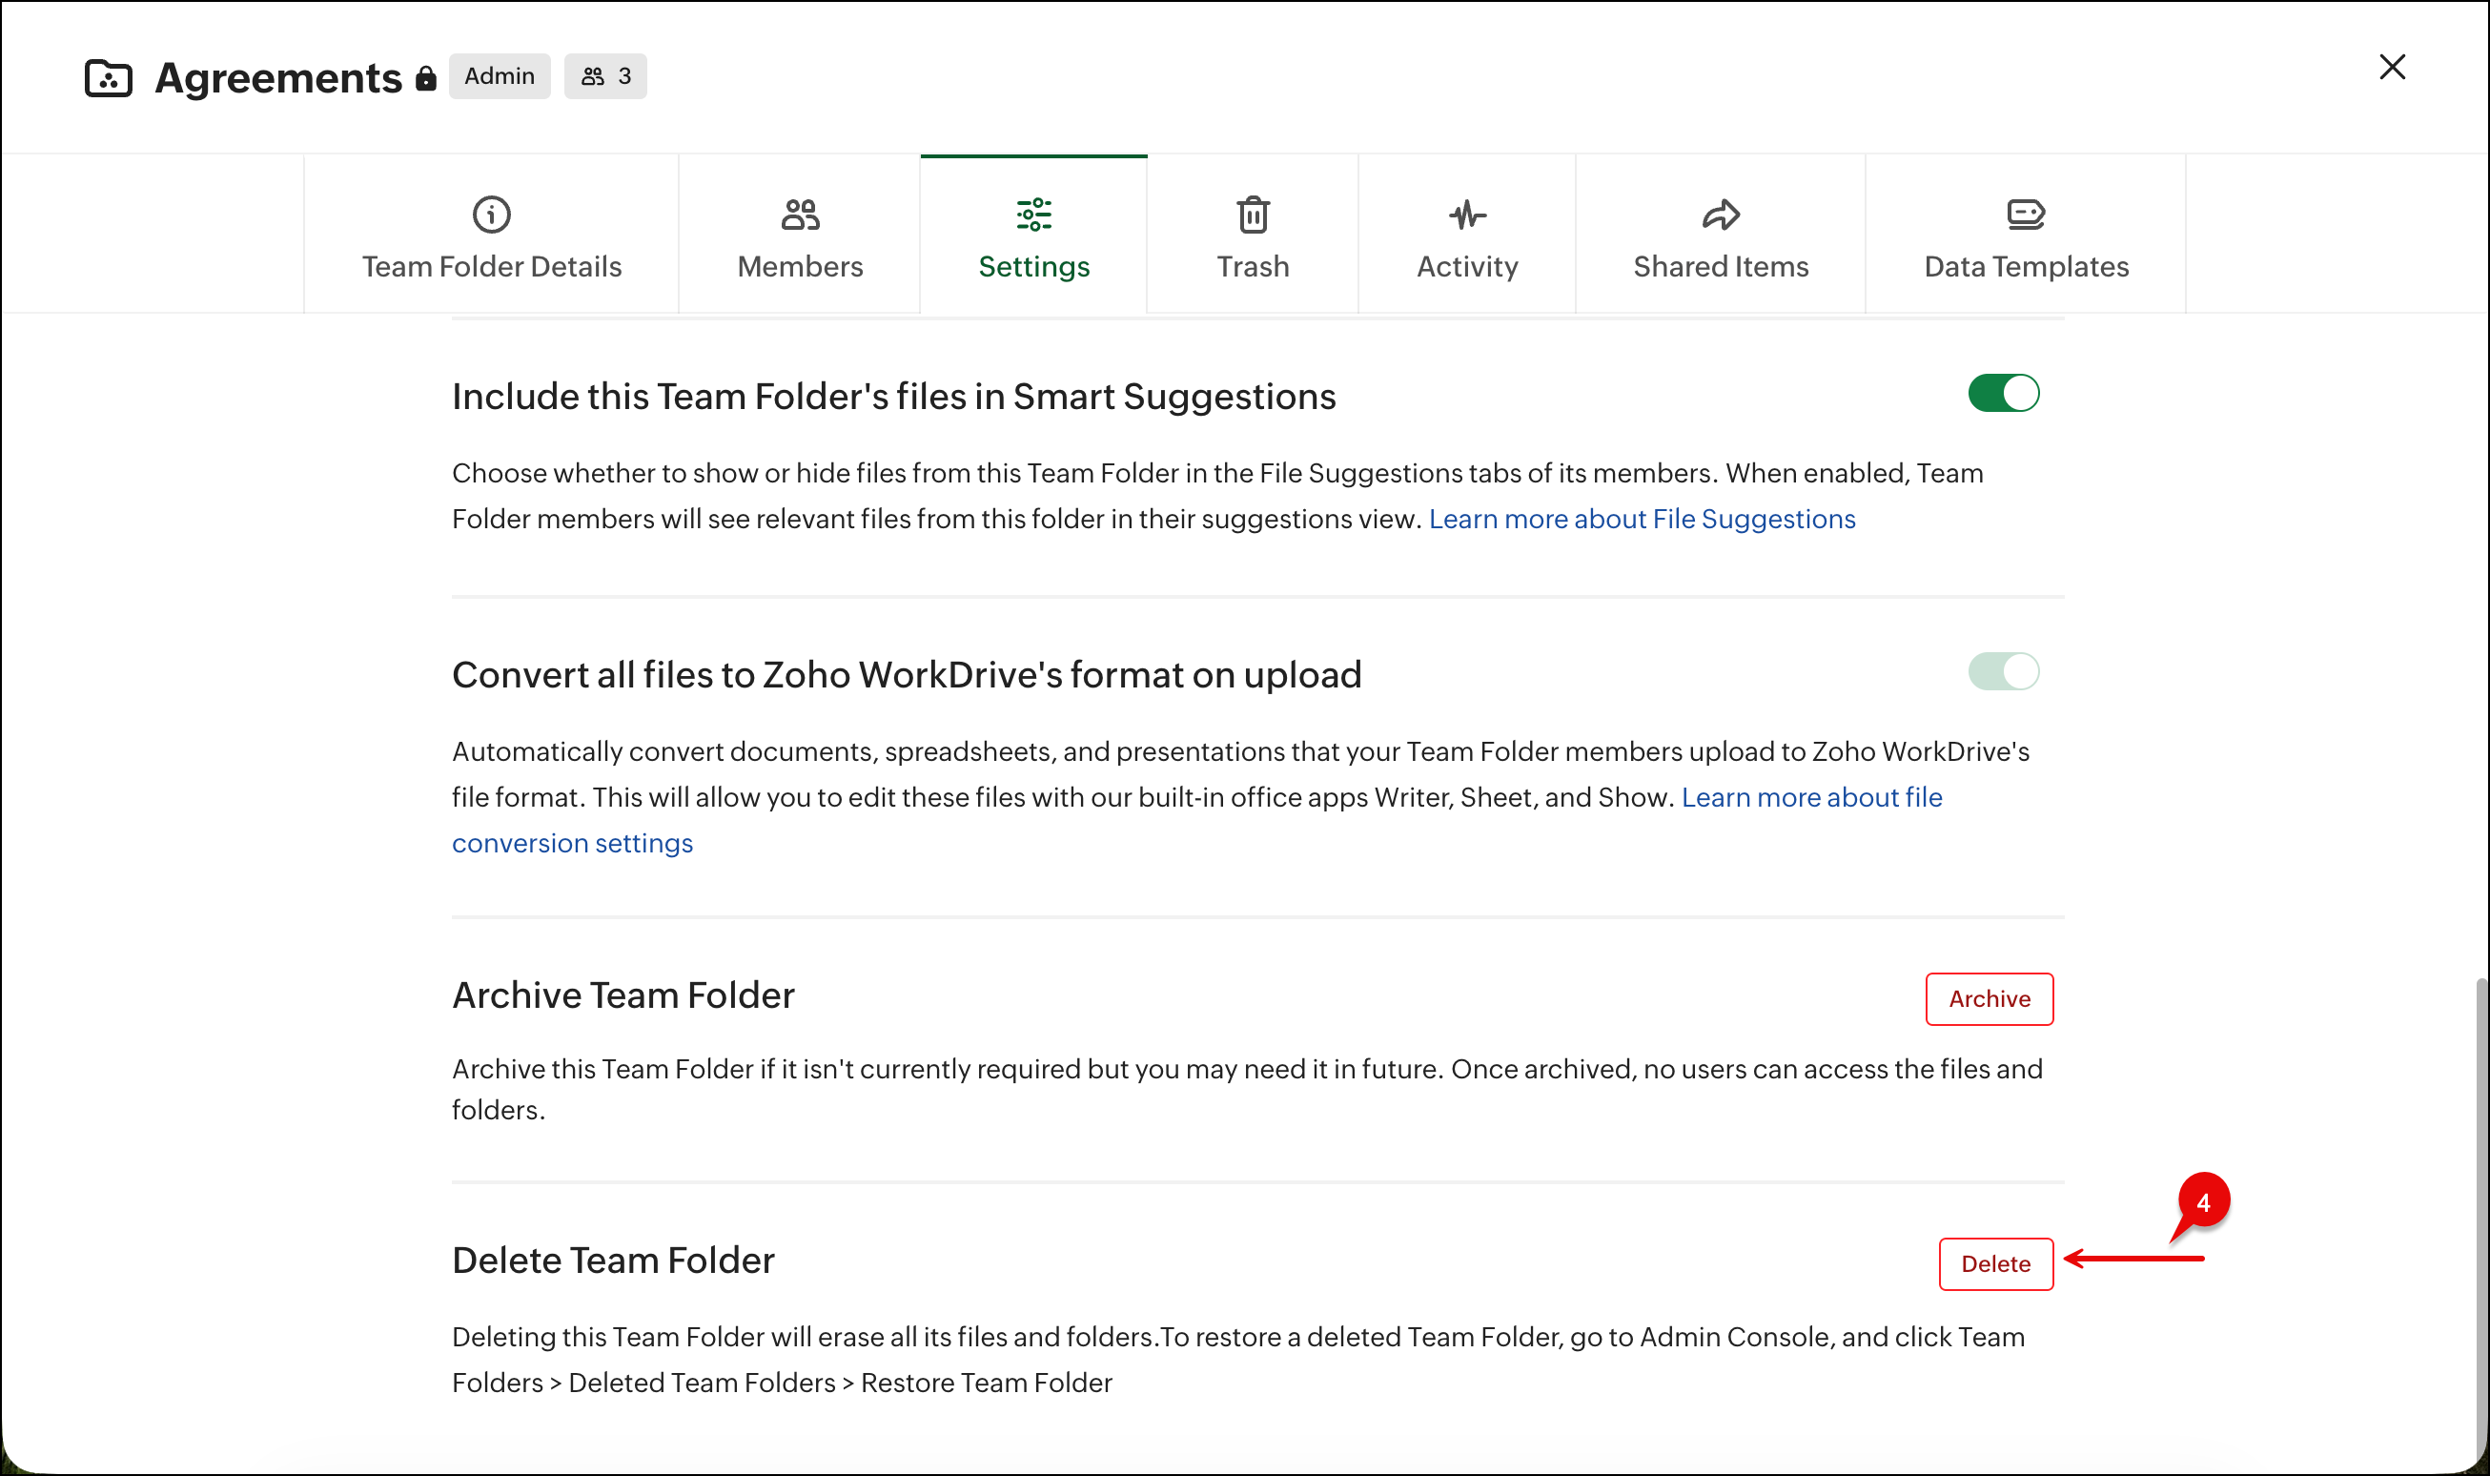Close the Agreements settings dialog
Screen dimensions: 2490x1476
point(2392,67)
